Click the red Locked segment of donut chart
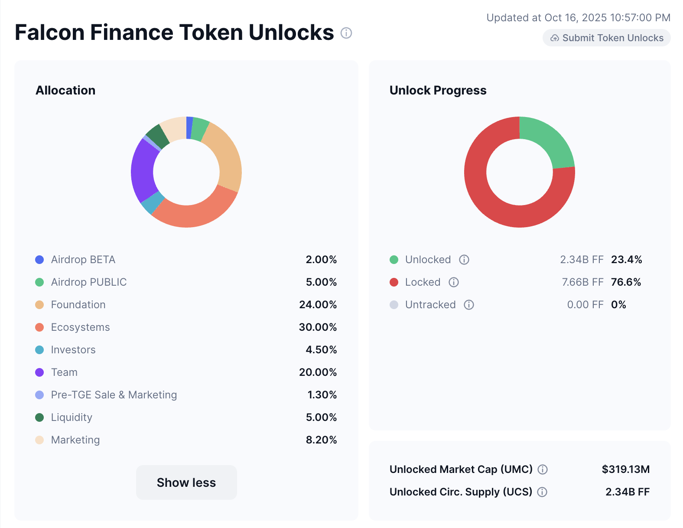The height and width of the screenshot is (528, 683). 498,208
